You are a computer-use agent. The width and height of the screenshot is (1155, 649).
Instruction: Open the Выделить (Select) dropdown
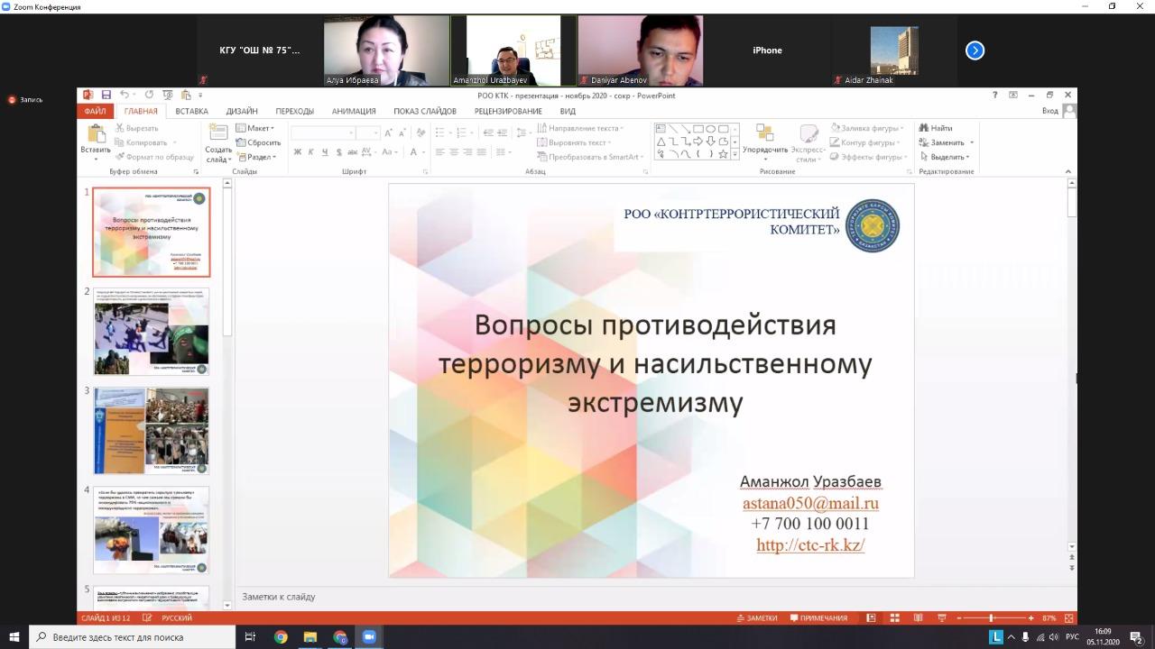[944, 157]
